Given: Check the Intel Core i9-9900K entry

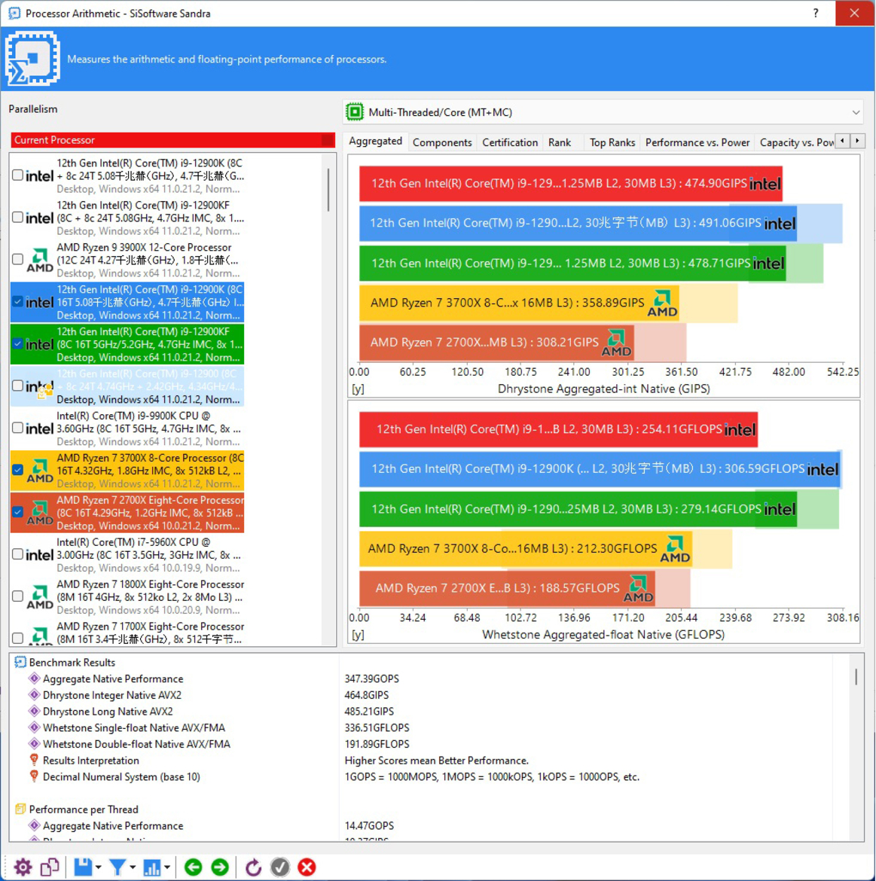Looking at the screenshot, I should [17, 428].
